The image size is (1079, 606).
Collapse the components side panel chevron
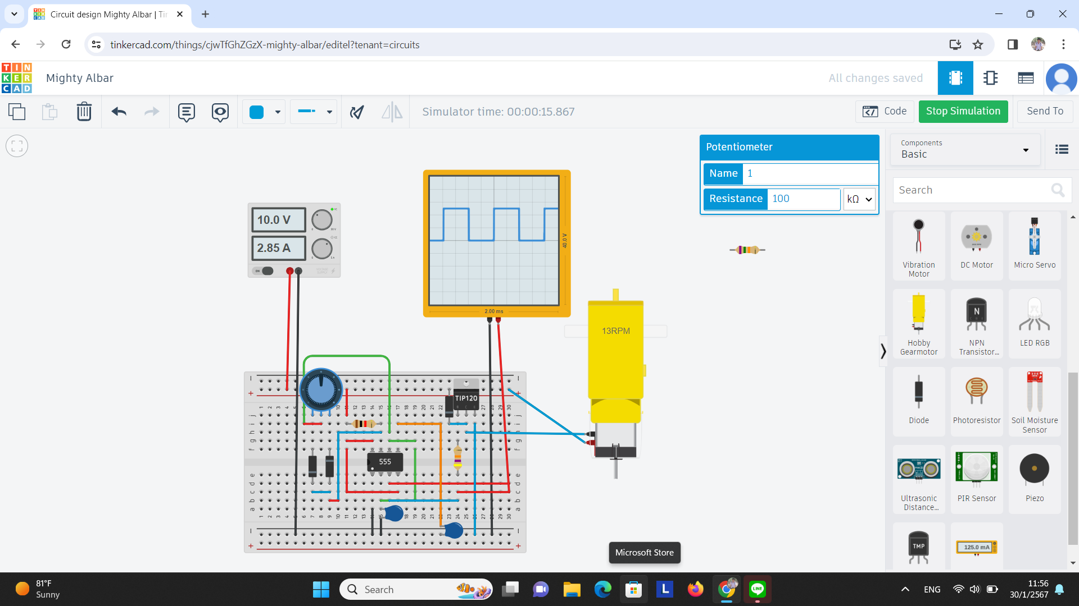point(883,351)
